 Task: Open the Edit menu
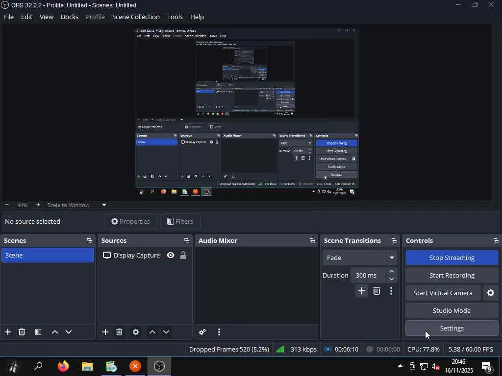click(26, 17)
